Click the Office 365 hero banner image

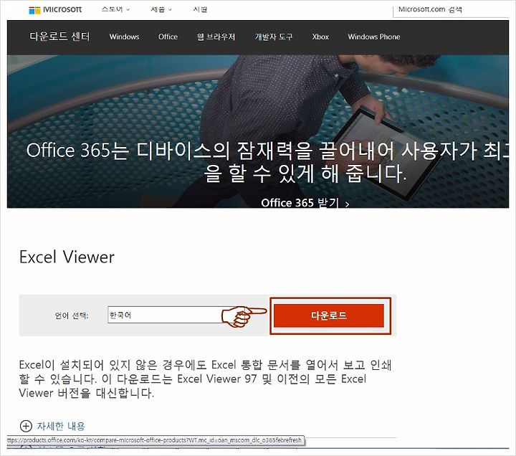tap(258, 131)
